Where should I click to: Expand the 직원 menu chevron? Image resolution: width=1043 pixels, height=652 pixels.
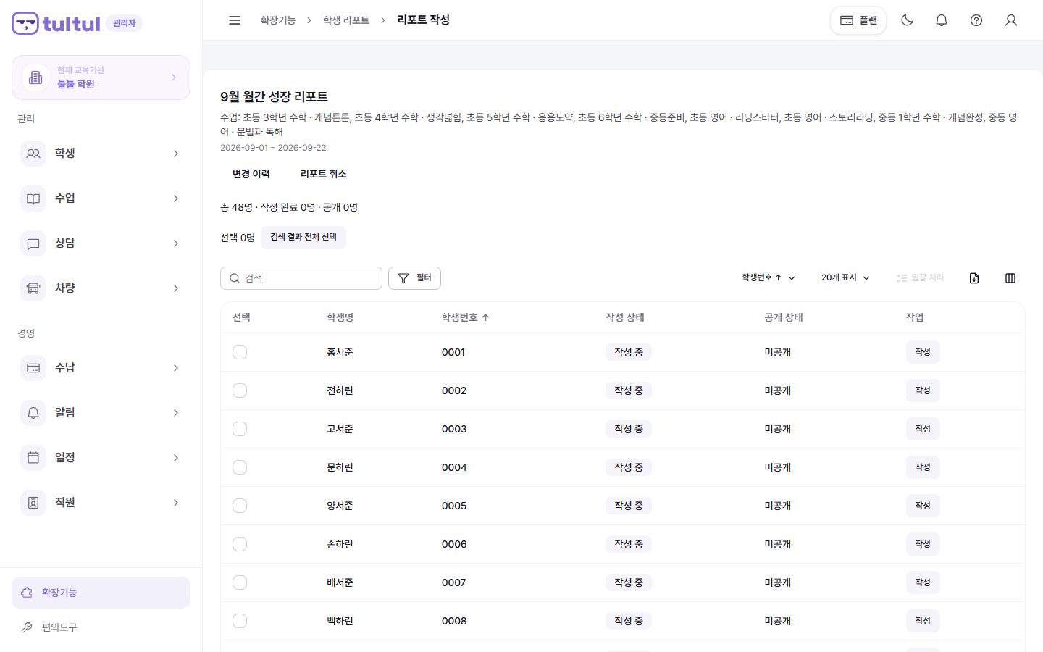[x=176, y=503]
